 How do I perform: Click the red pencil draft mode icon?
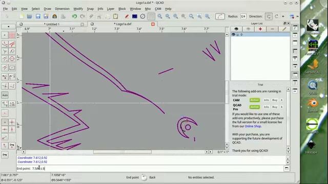pos(127,16)
